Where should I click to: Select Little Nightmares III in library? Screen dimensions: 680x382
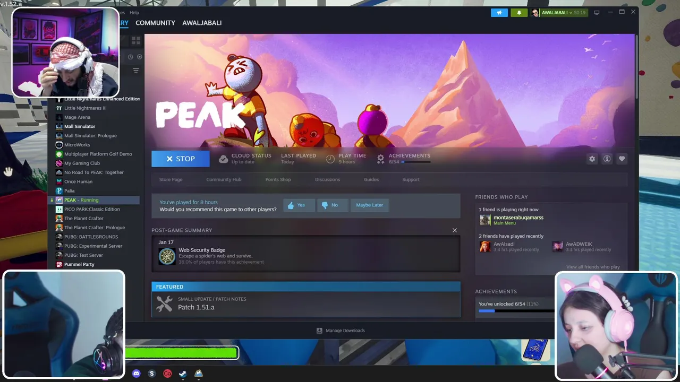(x=85, y=108)
